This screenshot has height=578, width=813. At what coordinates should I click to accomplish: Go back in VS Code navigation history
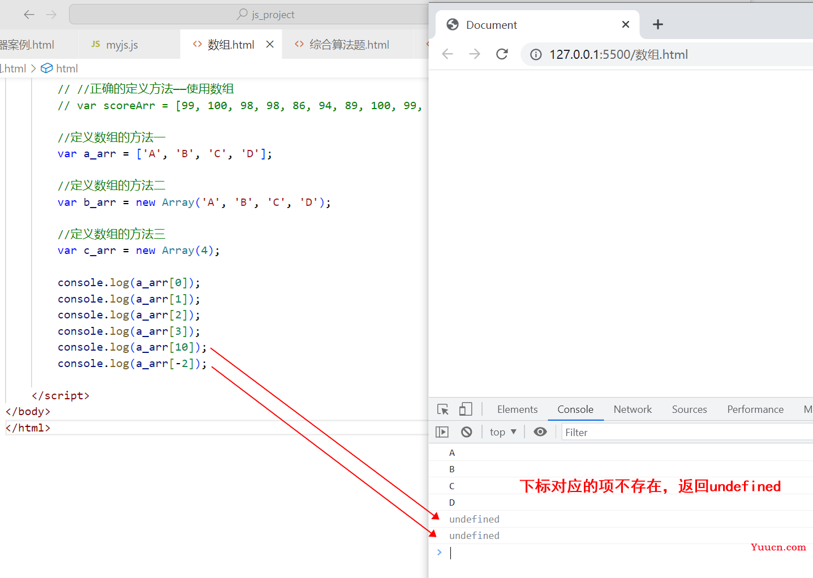tap(29, 15)
